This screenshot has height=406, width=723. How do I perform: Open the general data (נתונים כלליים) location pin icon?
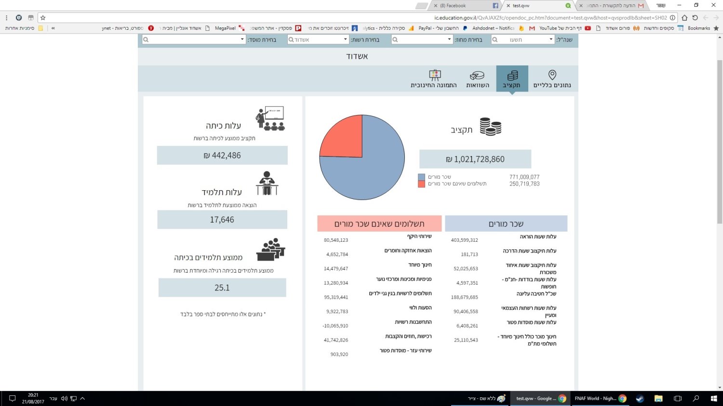click(x=552, y=75)
